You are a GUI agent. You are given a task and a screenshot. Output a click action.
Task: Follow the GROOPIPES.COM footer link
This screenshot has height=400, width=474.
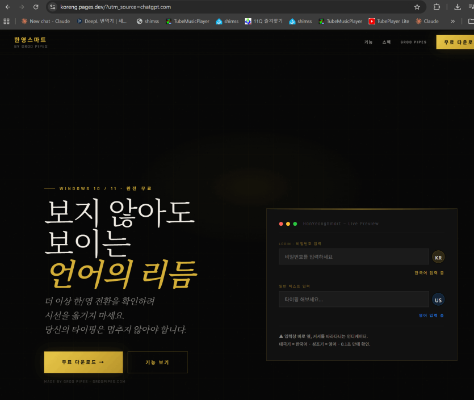(x=109, y=382)
